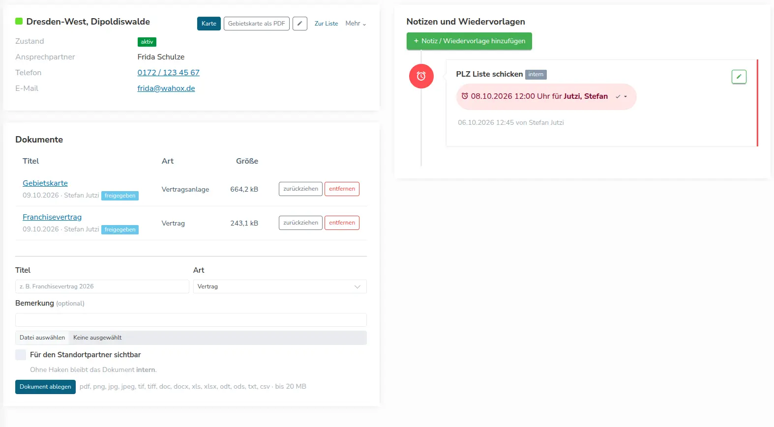The width and height of the screenshot is (774, 427).
Task: Focus the Titel input field
Action: pos(102,286)
